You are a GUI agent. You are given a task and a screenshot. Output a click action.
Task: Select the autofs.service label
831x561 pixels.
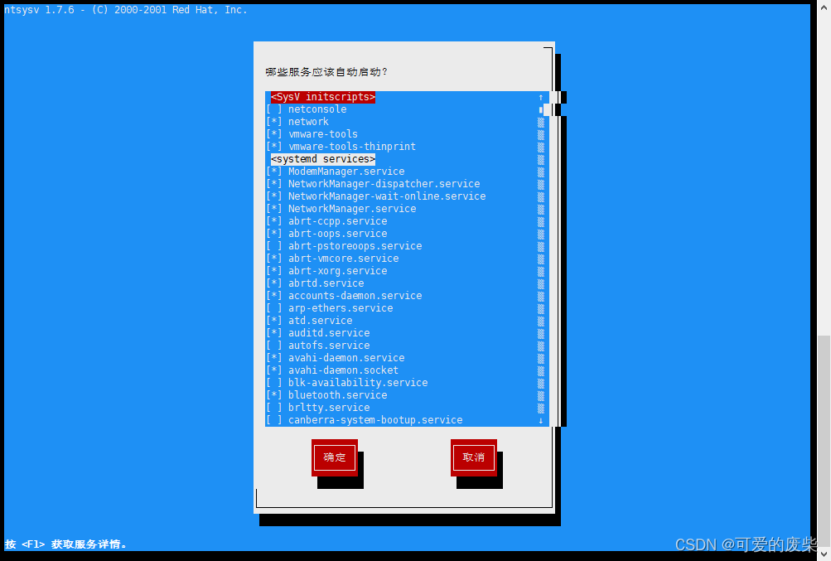[x=329, y=346]
